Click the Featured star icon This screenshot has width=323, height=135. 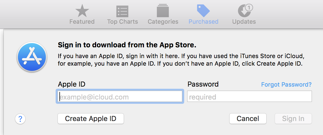point(82,11)
